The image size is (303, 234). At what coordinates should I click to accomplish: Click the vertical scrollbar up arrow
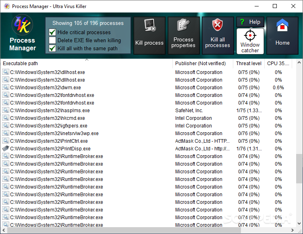pyautogui.click(x=299, y=62)
